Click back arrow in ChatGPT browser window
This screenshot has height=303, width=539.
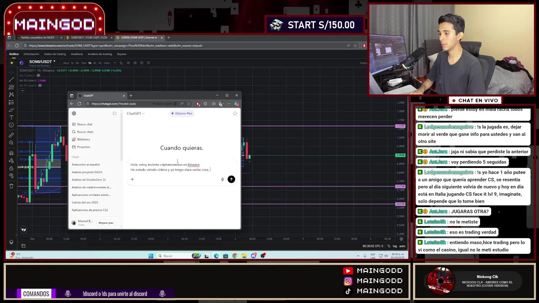pyautogui.click(x=72, y=104)
